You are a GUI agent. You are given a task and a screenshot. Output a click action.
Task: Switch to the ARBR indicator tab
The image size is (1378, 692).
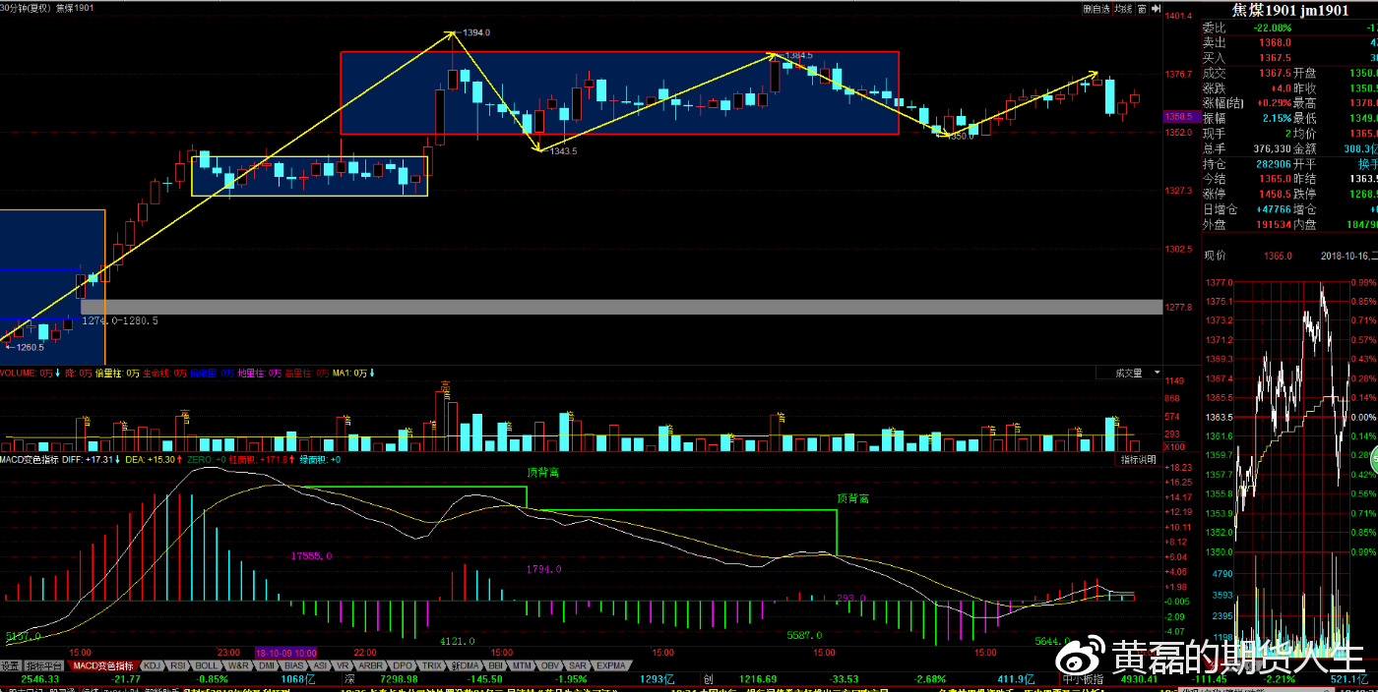click(x=371, y=665)
